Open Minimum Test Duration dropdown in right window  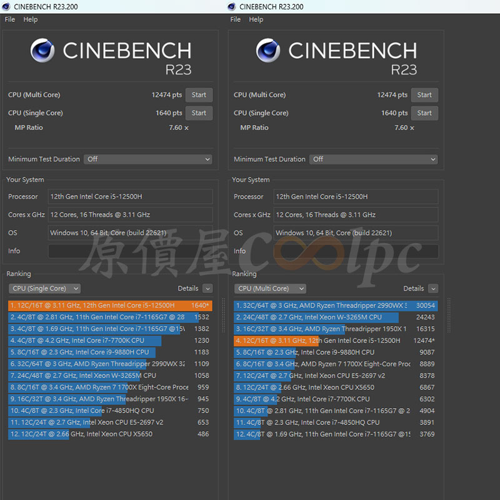coord(374,159)
